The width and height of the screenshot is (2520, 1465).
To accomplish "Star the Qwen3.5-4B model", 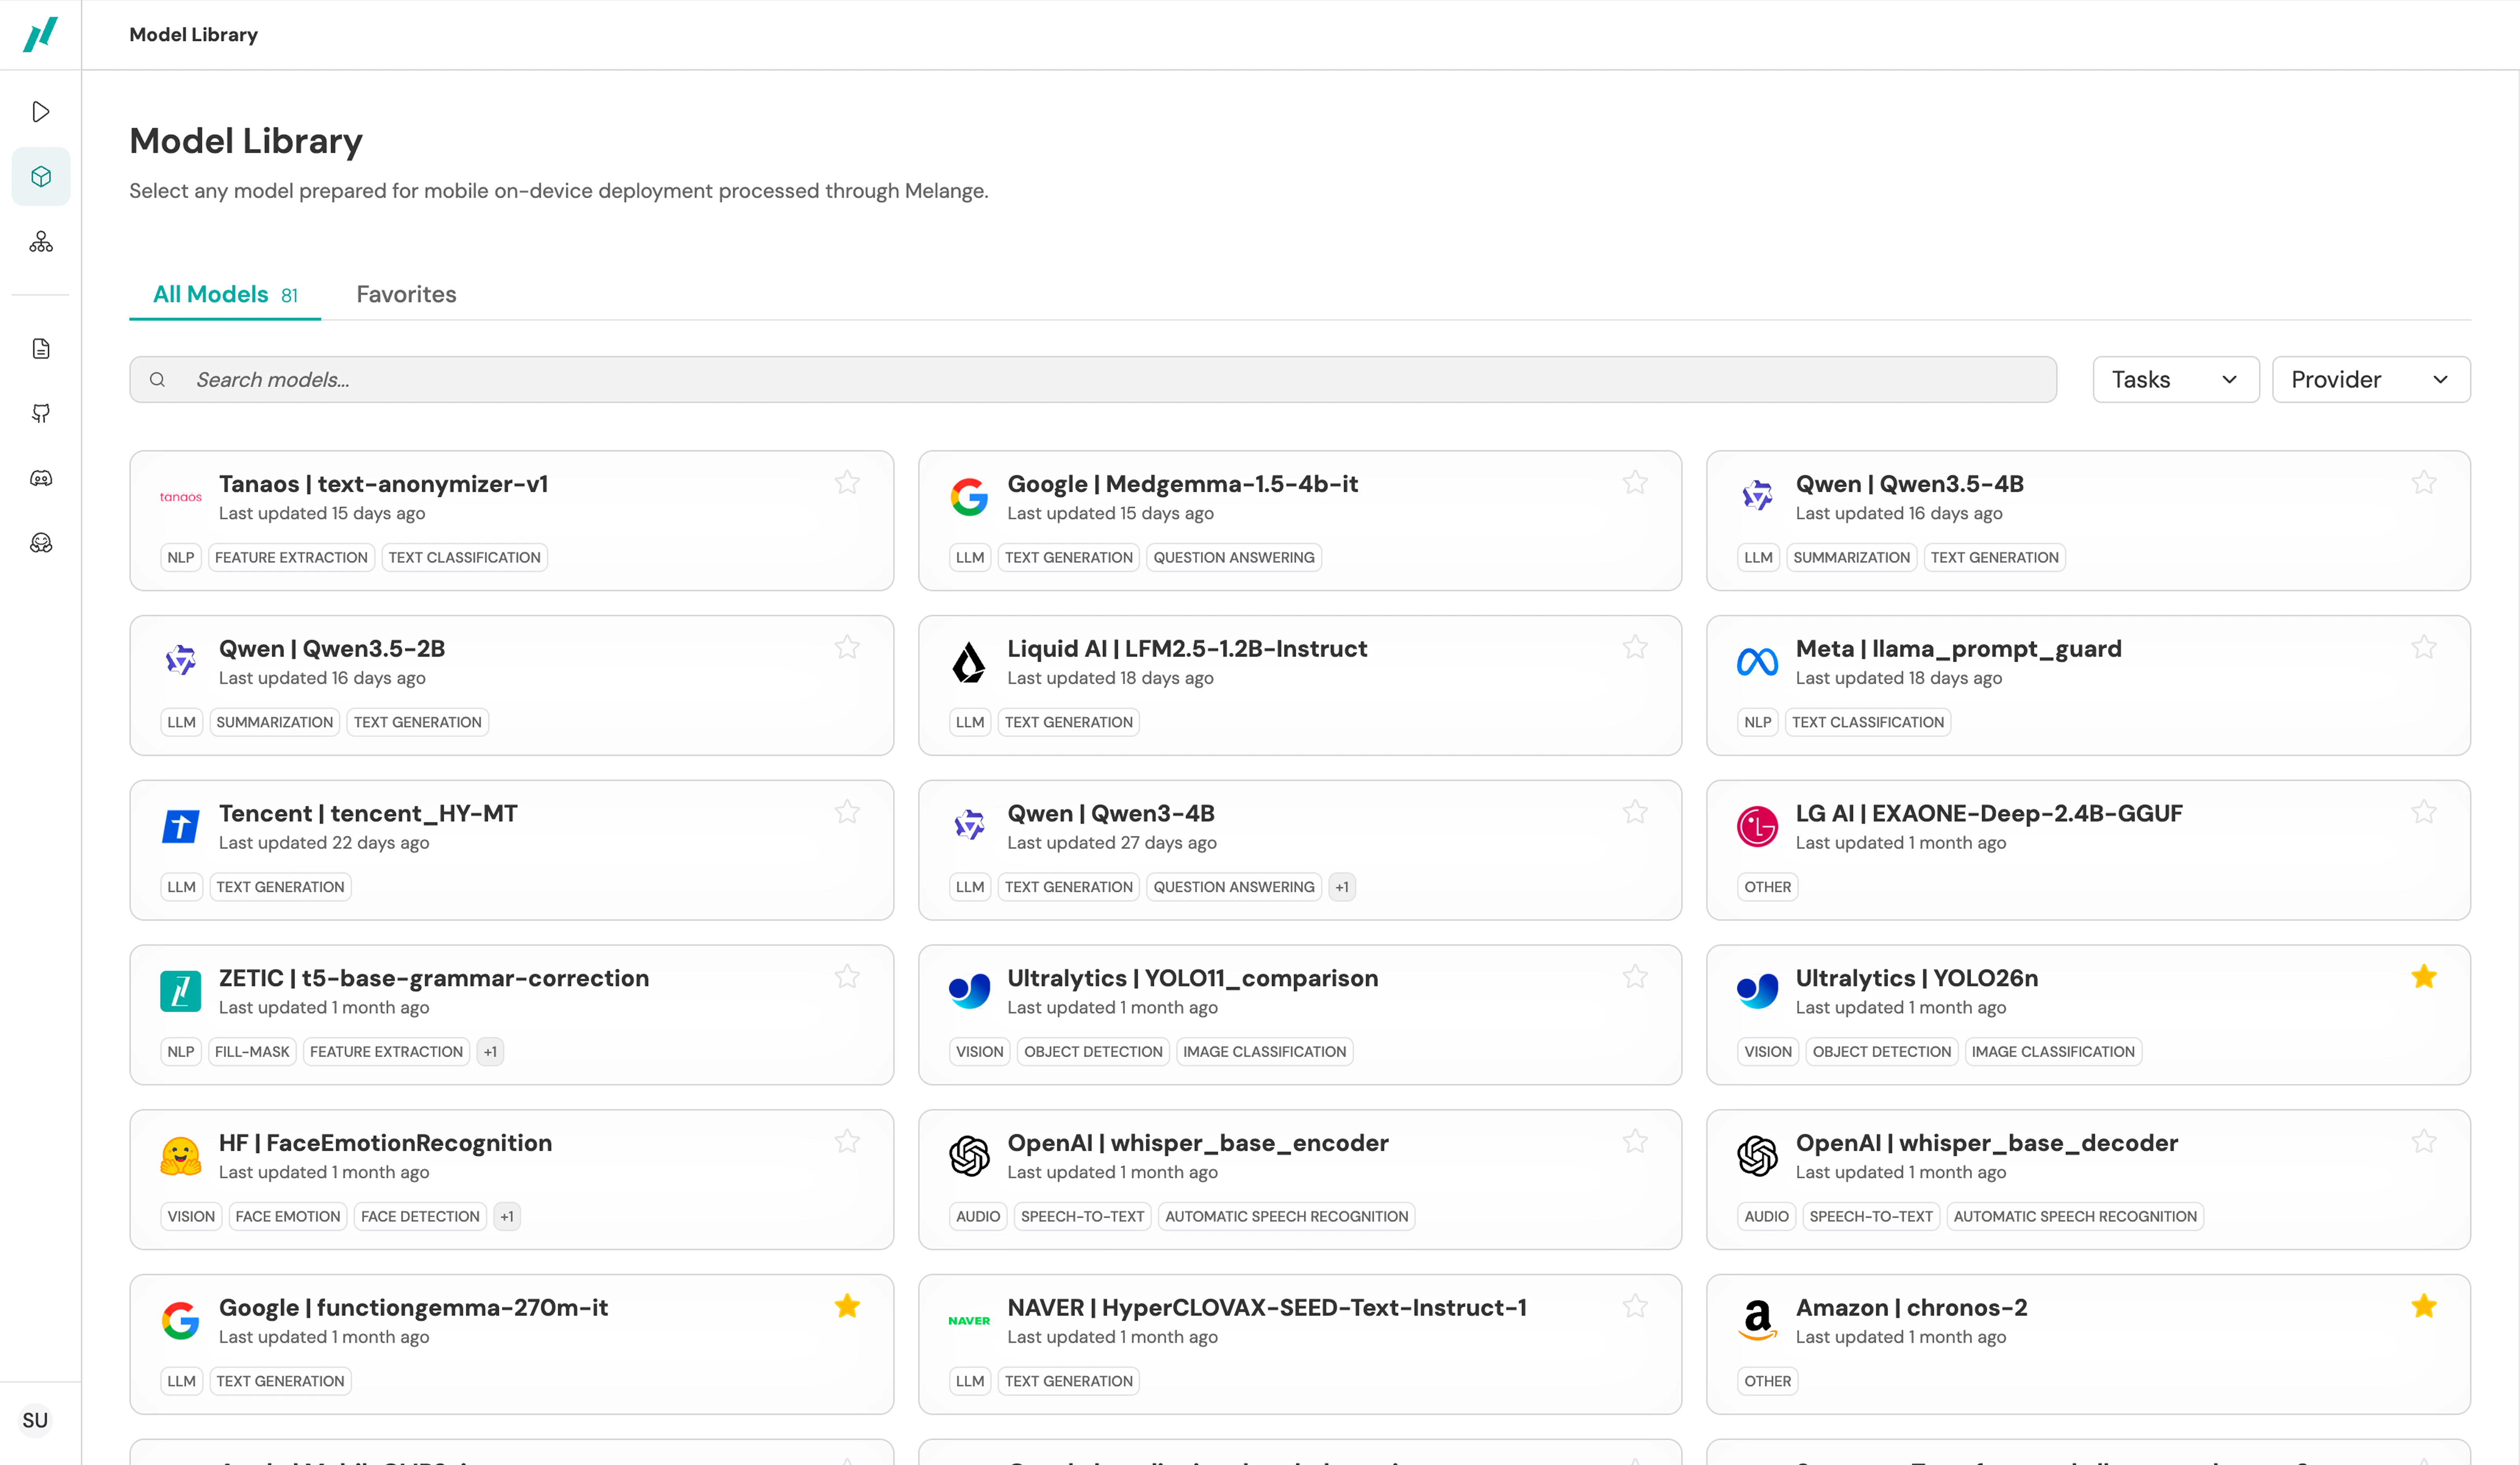I will coord(2423,483).
